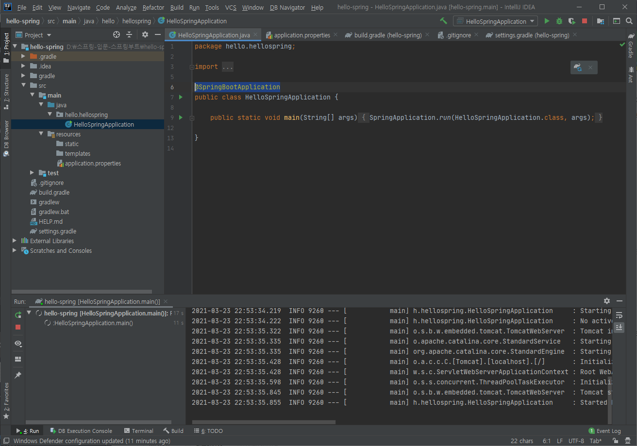637x446 pixels.
Task: Run HelloSpringApplication with the green play icon
Action: click(547, 21)
